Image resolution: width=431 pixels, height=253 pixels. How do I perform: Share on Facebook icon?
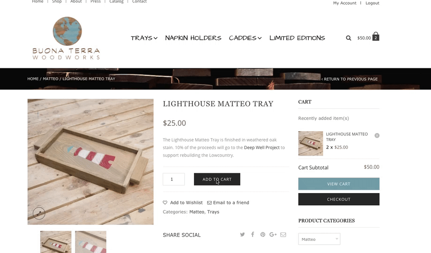point(253,234)
